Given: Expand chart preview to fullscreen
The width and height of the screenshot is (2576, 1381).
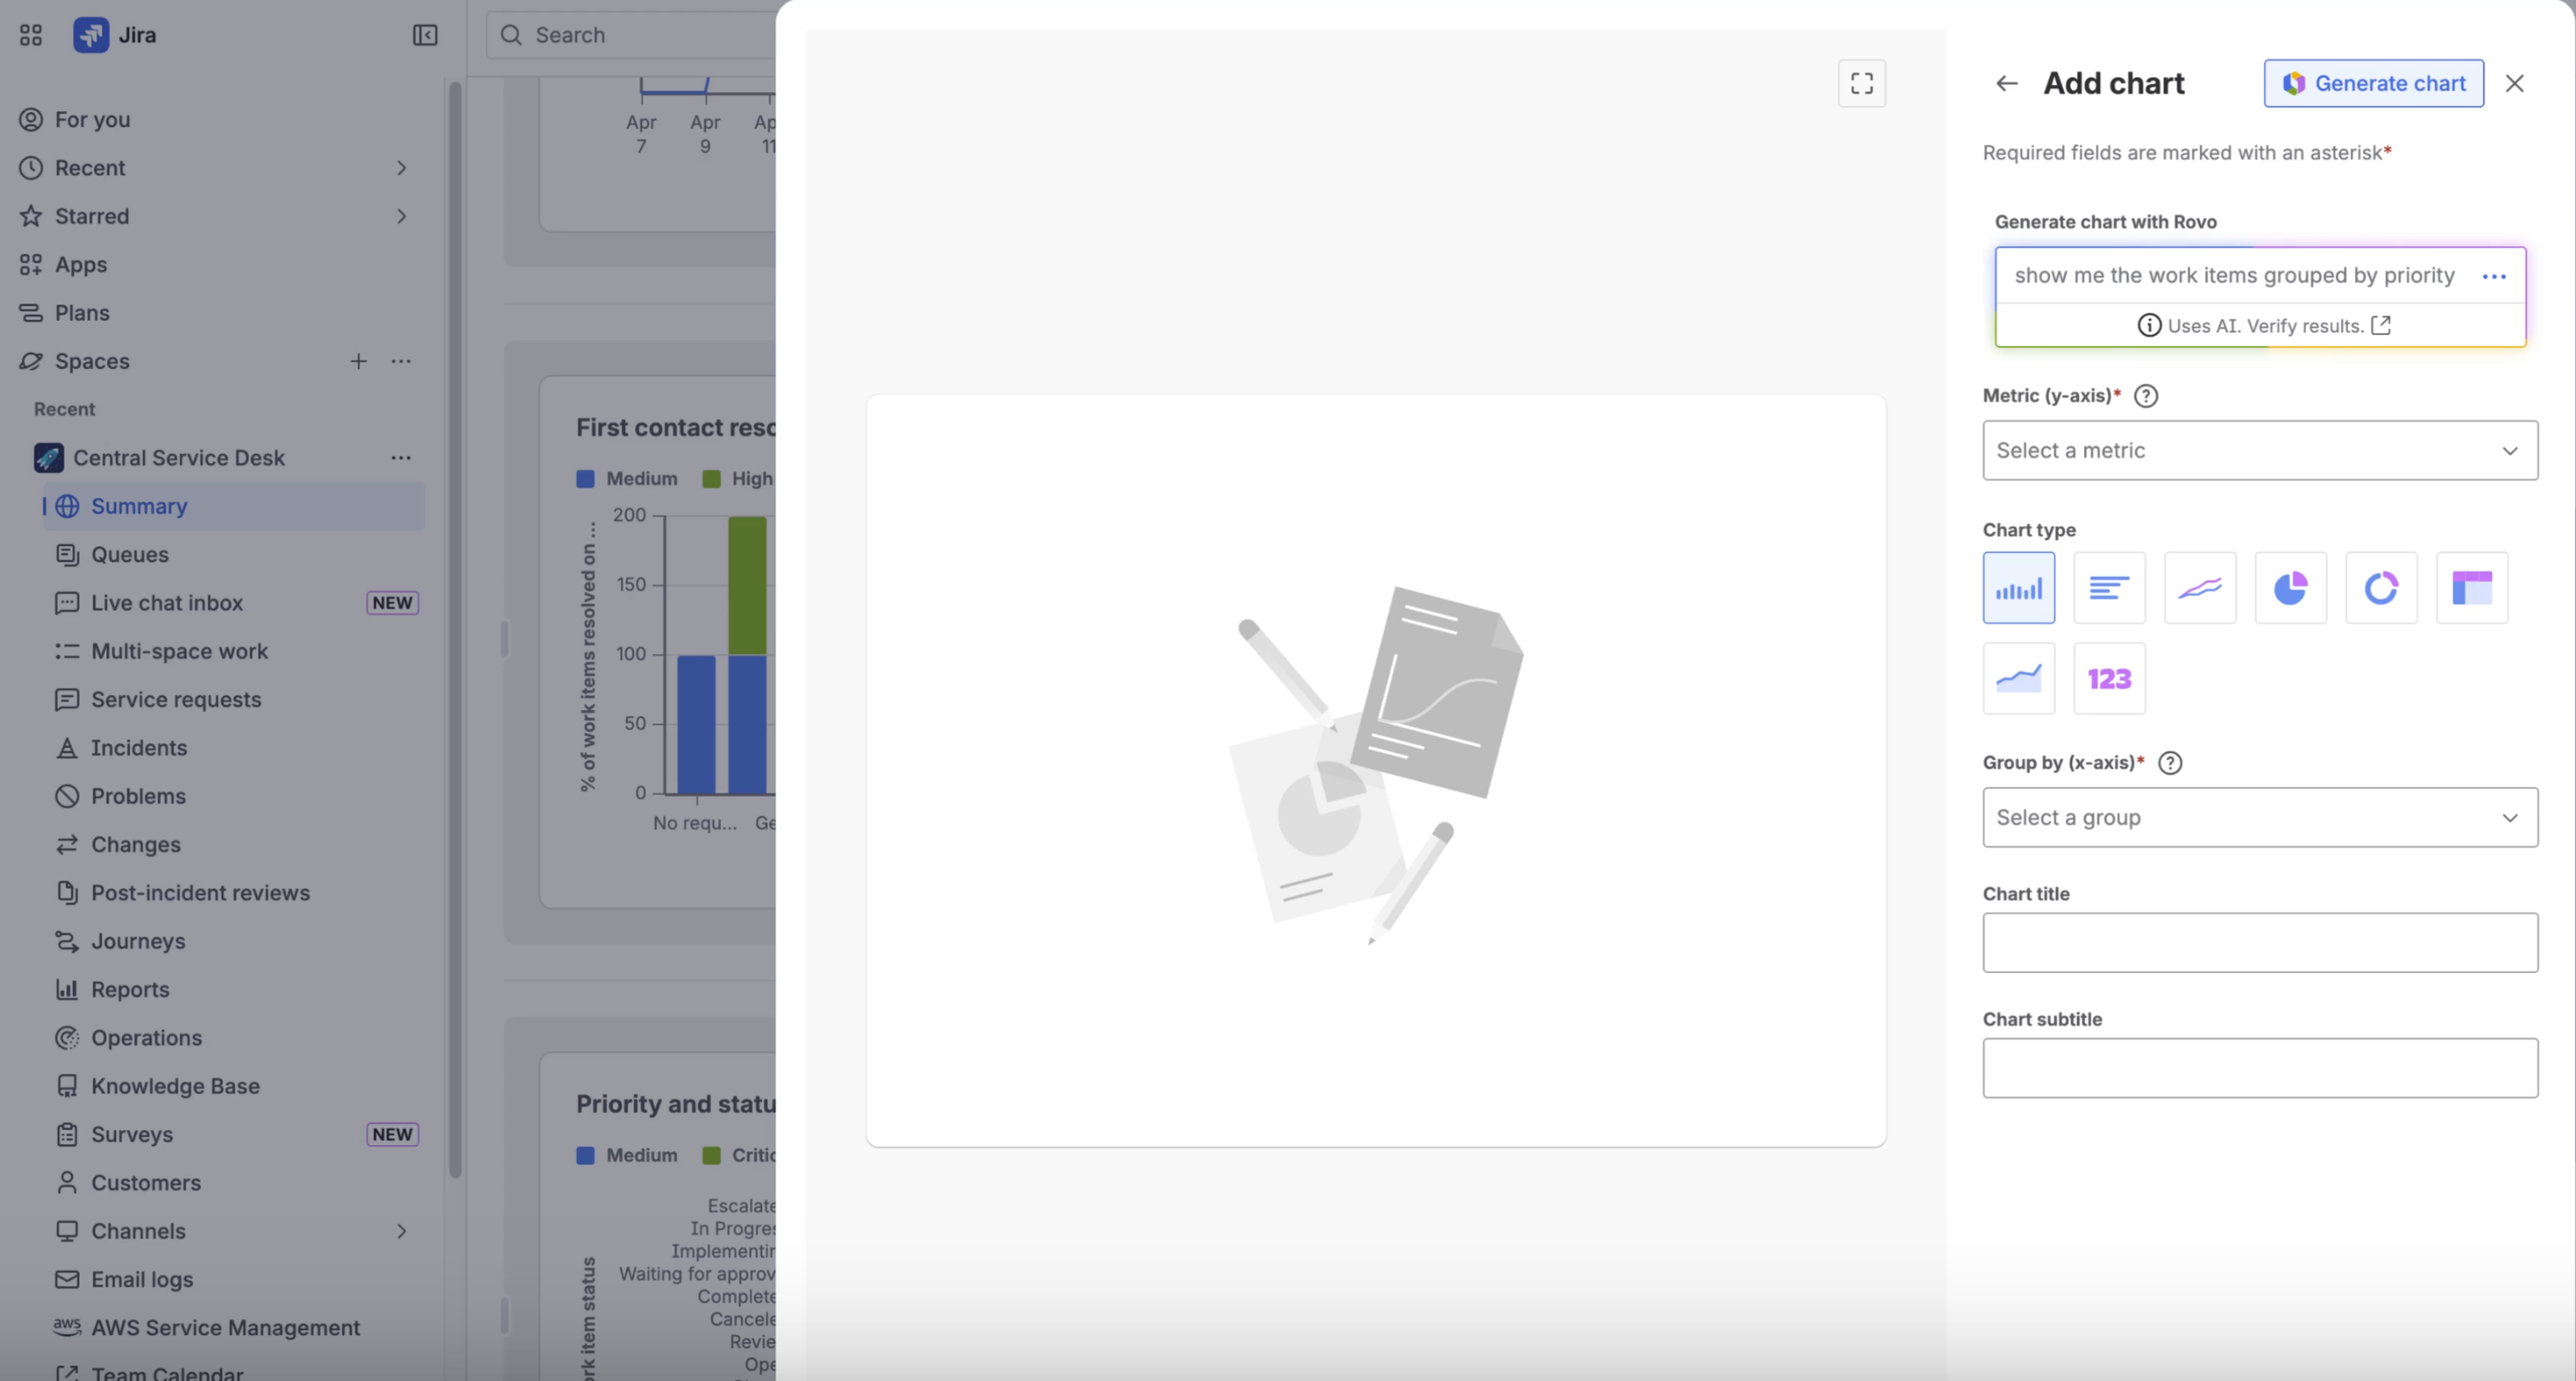Looking at the screenshot, I should click(1861, 83).
